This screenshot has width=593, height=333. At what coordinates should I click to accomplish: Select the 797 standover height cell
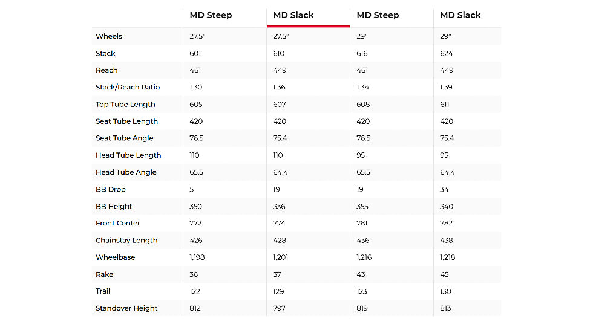279,308
